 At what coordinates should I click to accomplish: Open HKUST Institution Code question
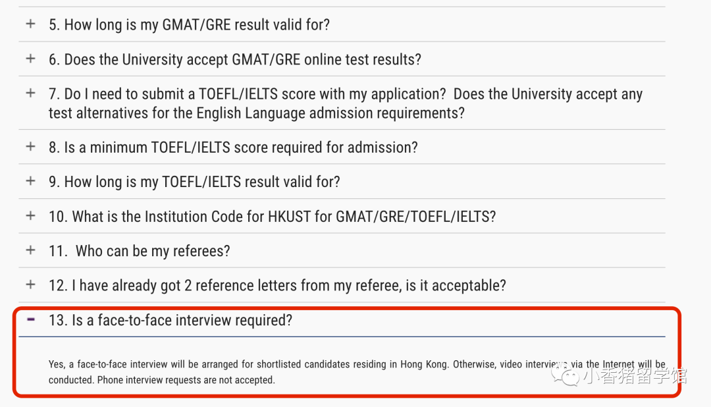[x=272, y=216]
